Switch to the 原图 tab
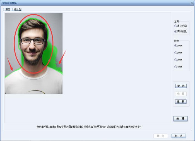This screenshot has width=195, height=141. click(8, 9)
